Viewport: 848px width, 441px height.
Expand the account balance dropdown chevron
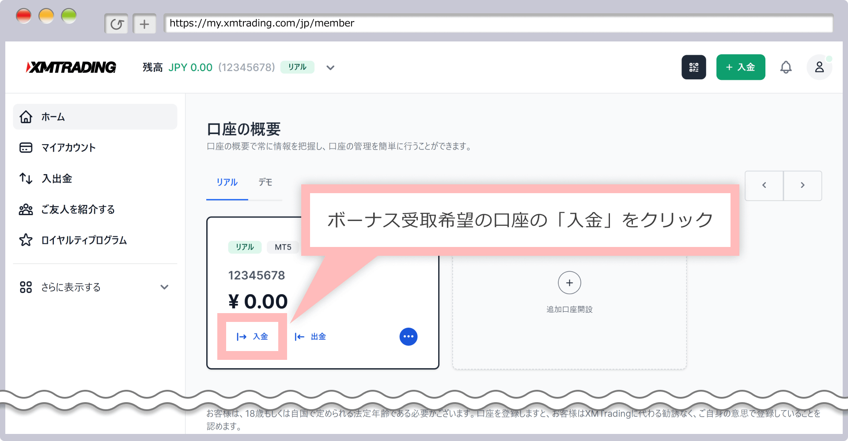click(x=330, y=67)
